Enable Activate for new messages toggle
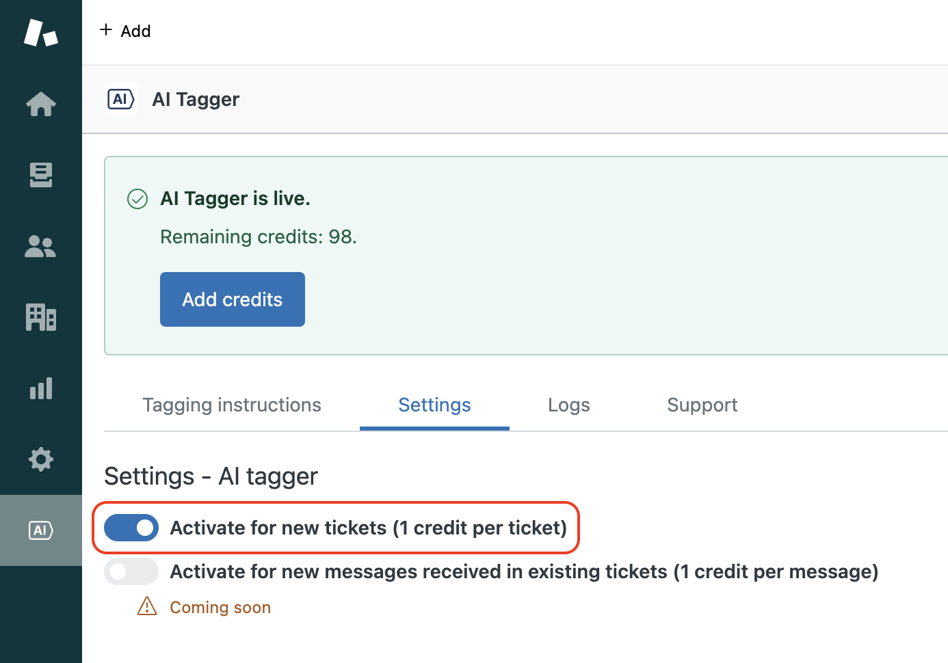 point(131,571)
